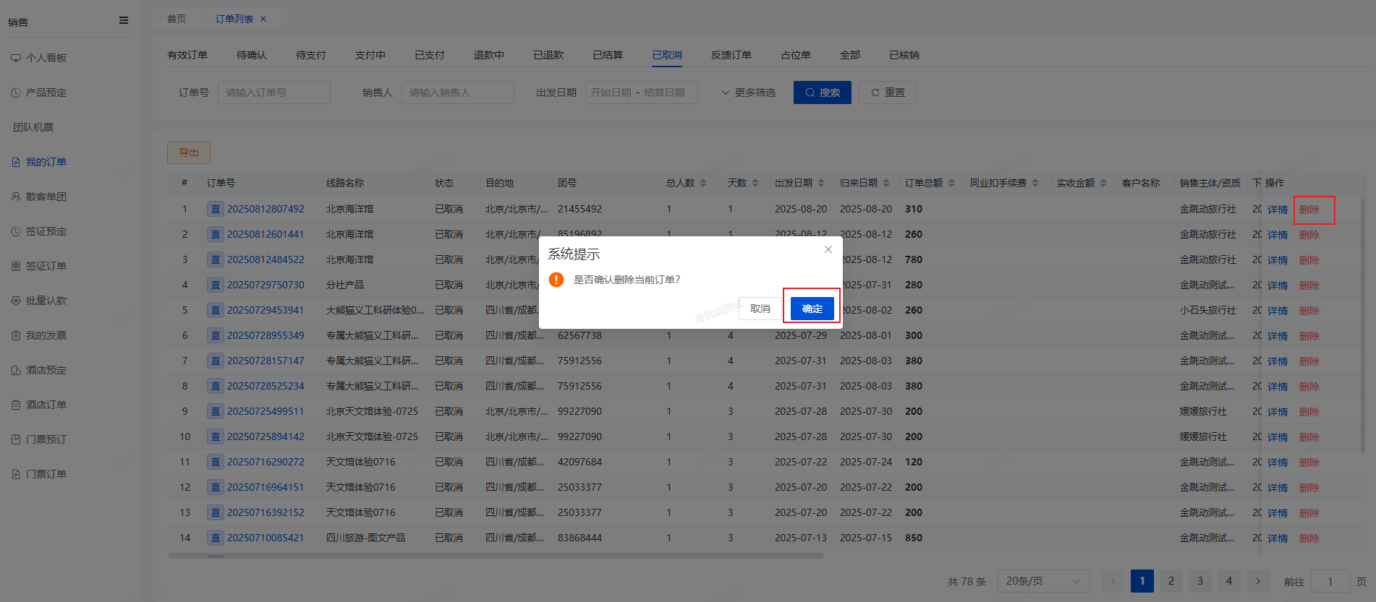Close the 订单列表 tab with its X icon
Viewport: 1376px width, 602px height.
(x=263, y=19)
